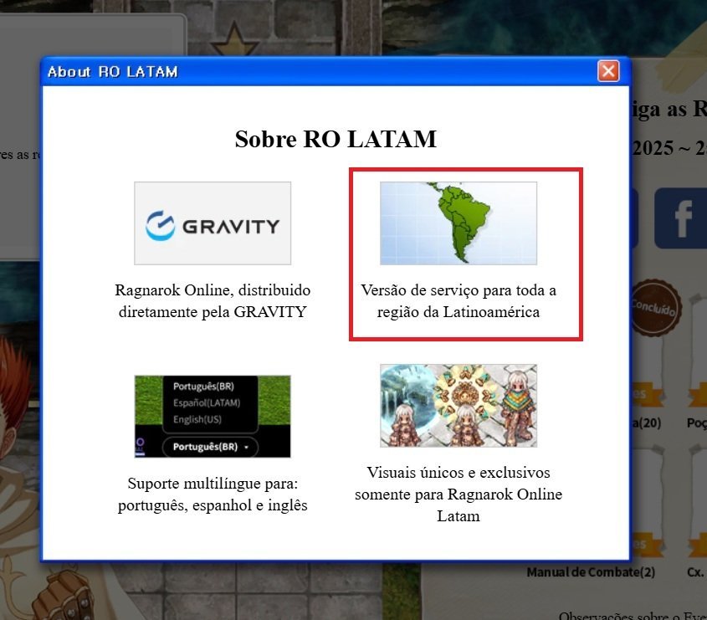This screenshot has height=620, width=707.
Task: Click 'Ragnarok Online, distribuido diretamente pela GRAVITY' text
Action: point(213,300)
